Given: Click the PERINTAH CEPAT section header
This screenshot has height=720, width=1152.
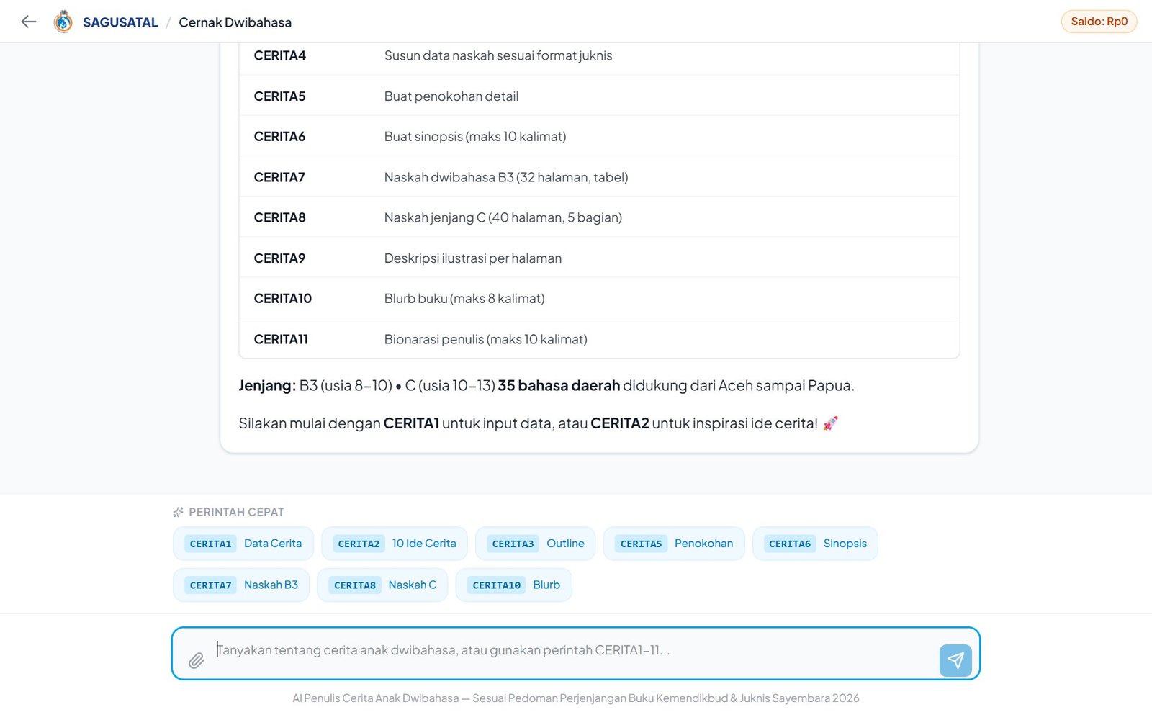Looking at the screenshot, I should [236, 512].
